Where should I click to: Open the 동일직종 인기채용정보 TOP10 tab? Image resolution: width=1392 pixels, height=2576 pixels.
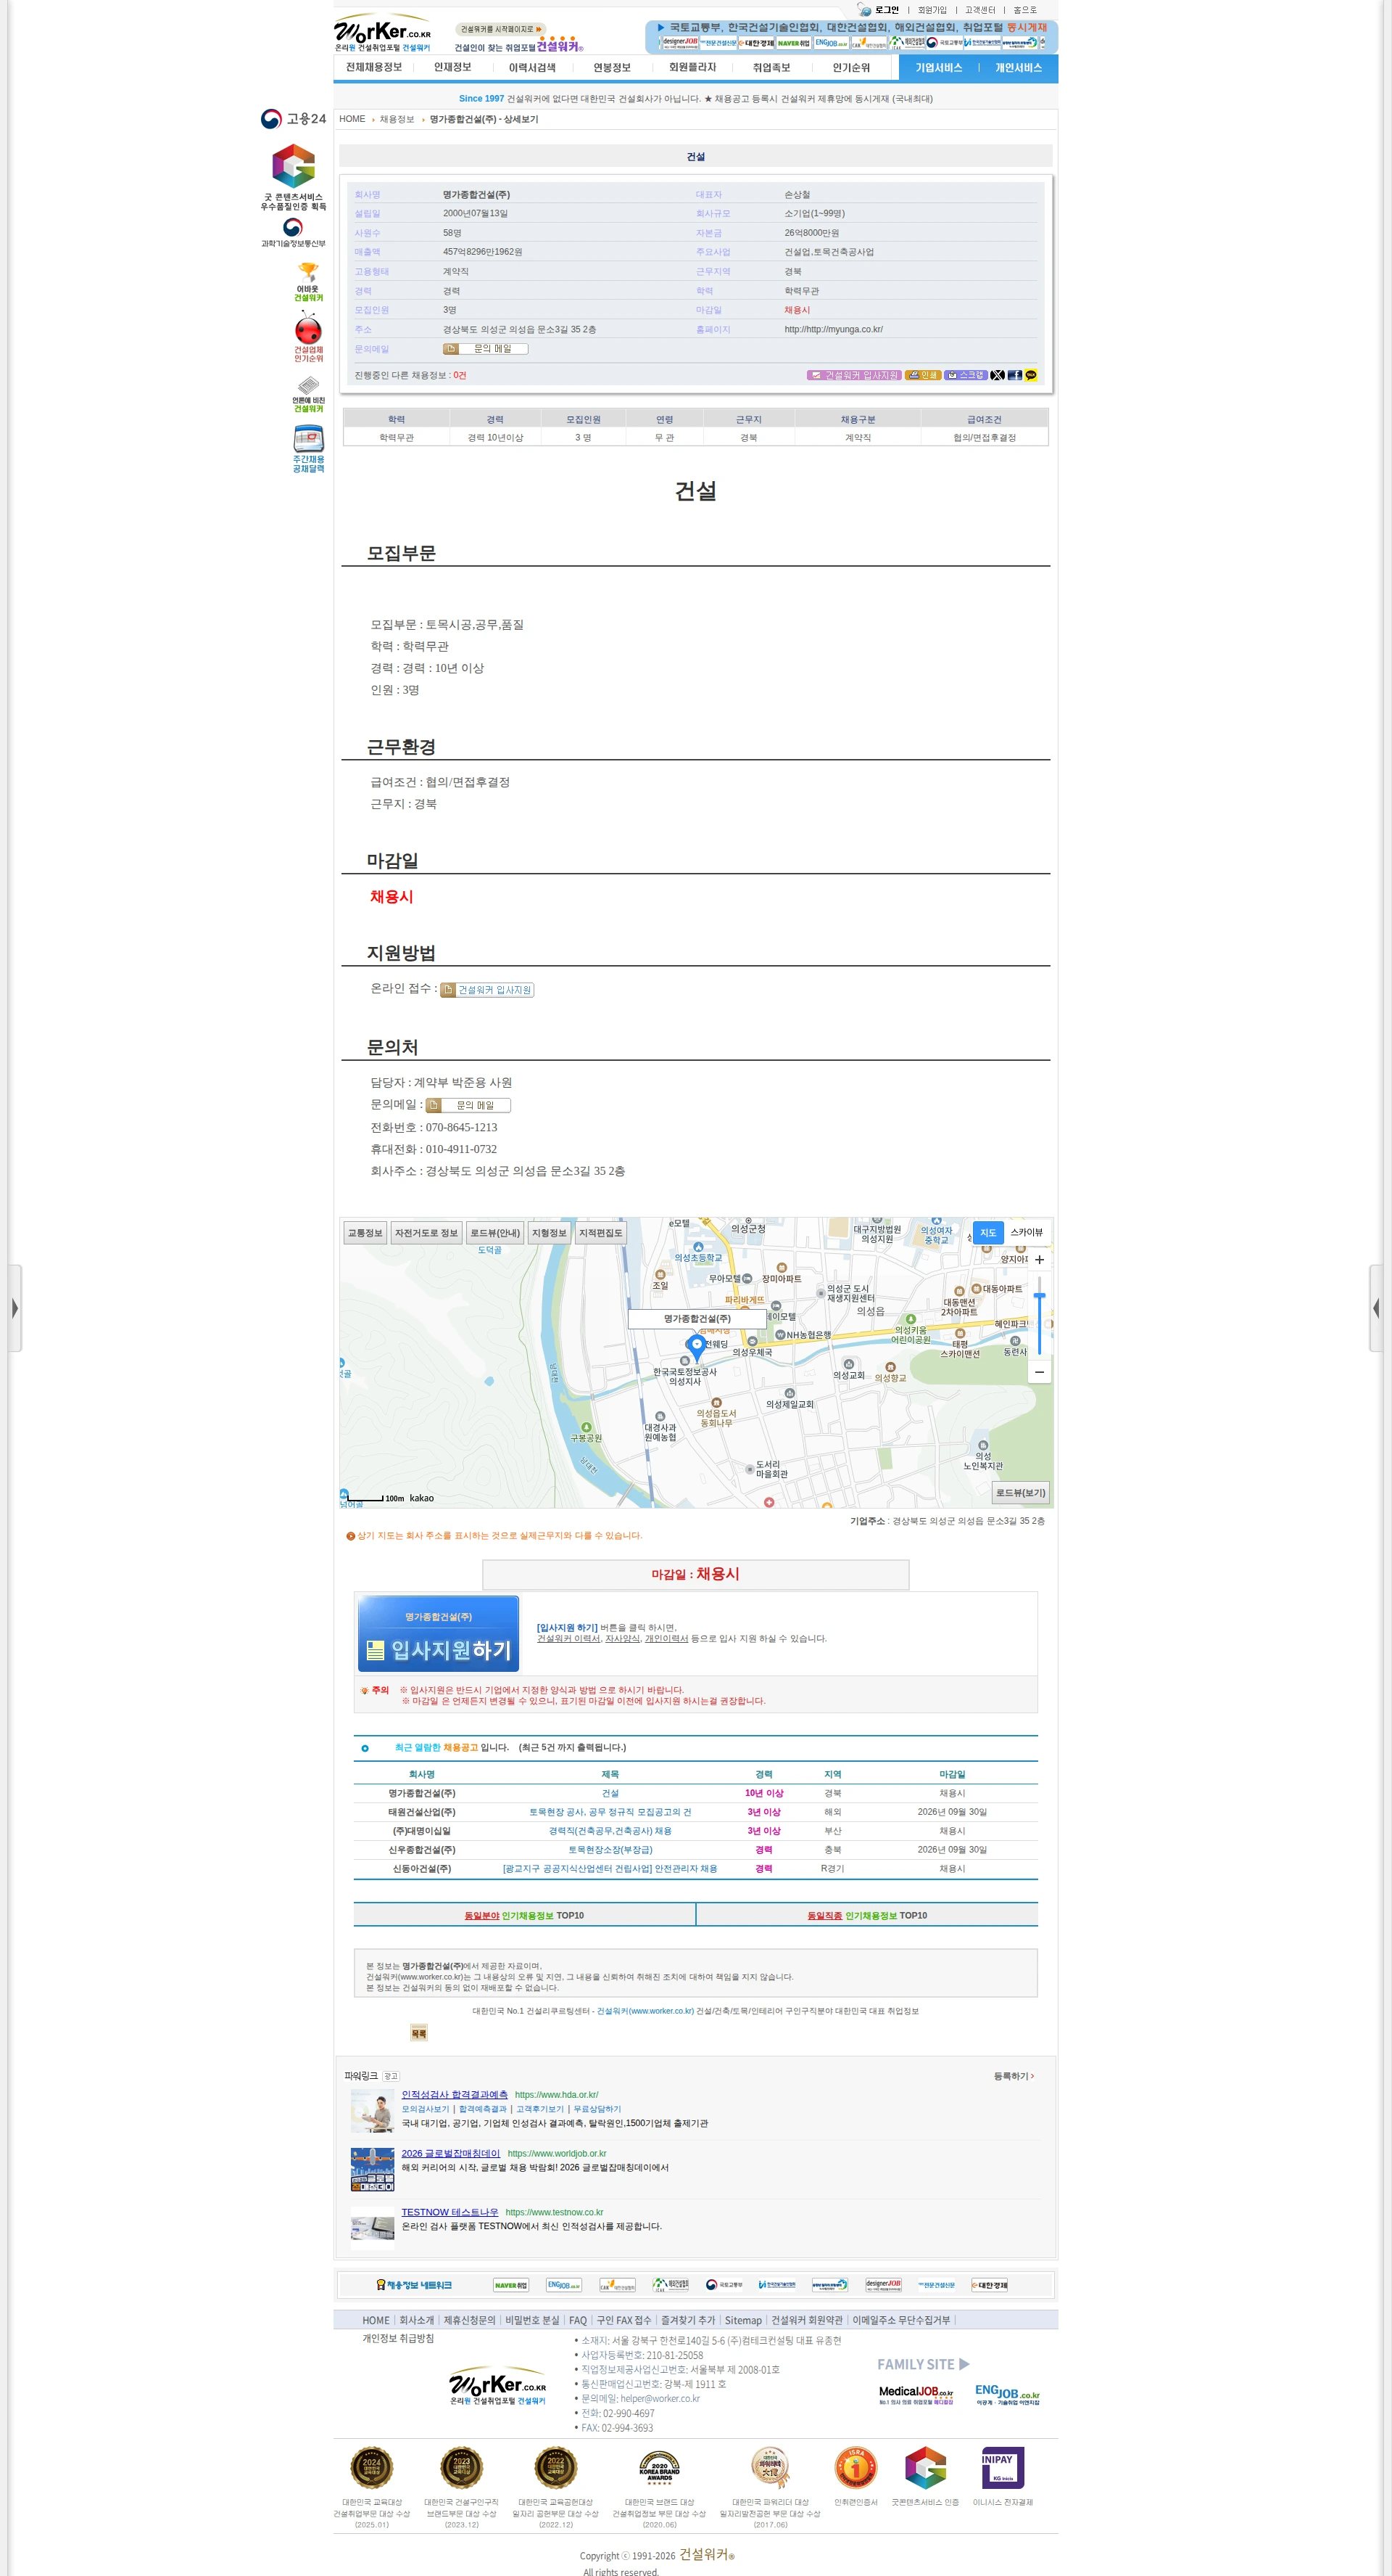point(866,1915)
